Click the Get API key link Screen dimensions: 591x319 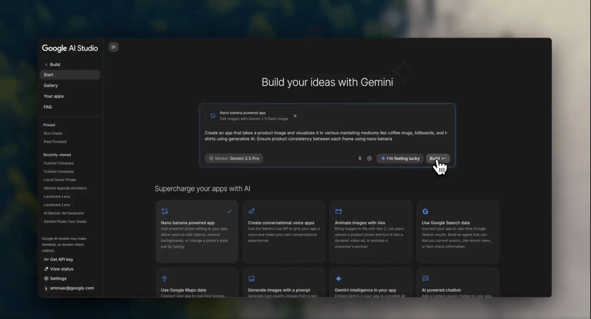[61, 259]
